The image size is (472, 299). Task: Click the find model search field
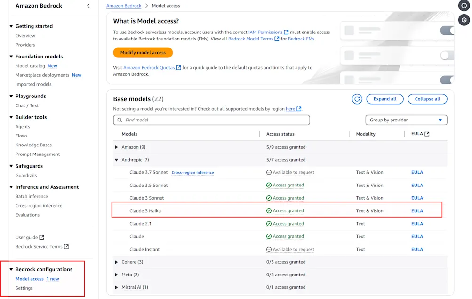211,120
